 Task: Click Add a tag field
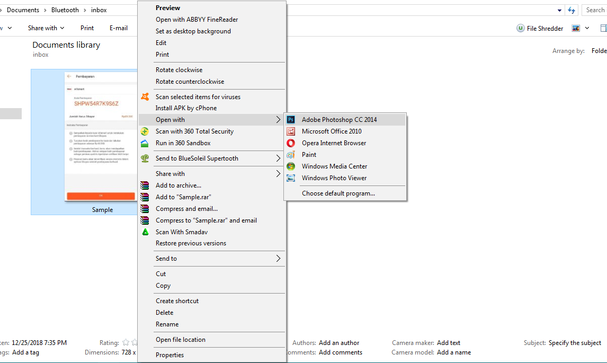(x=25, y=352)
